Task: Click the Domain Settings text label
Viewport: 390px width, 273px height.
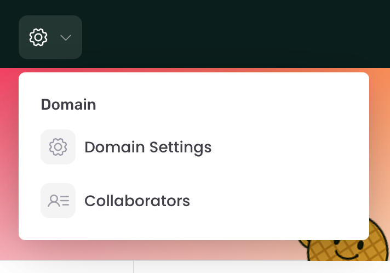Action: (x=148, y=147)
